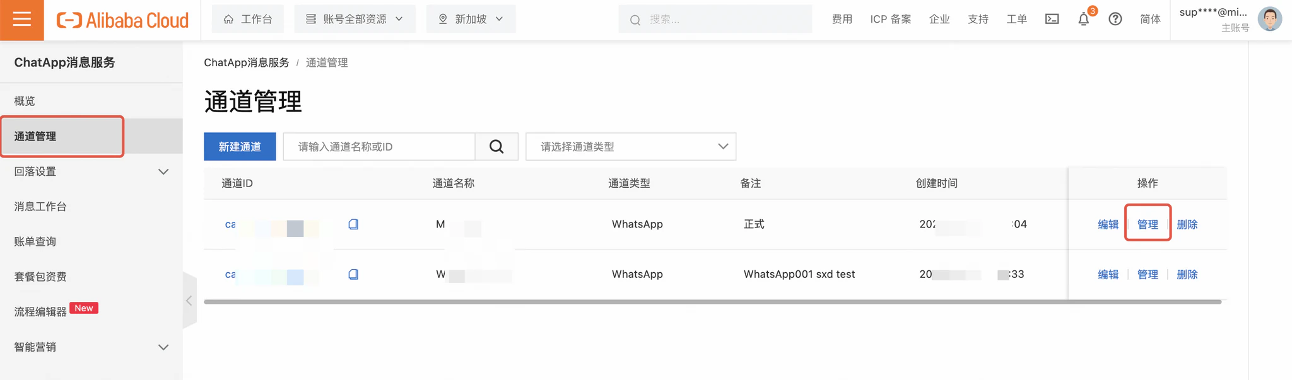This screenshot has height=380, width=1292.
Task: Click the ChatApp消息服务 breadcrumb link
Action: (x=247, y=62)
